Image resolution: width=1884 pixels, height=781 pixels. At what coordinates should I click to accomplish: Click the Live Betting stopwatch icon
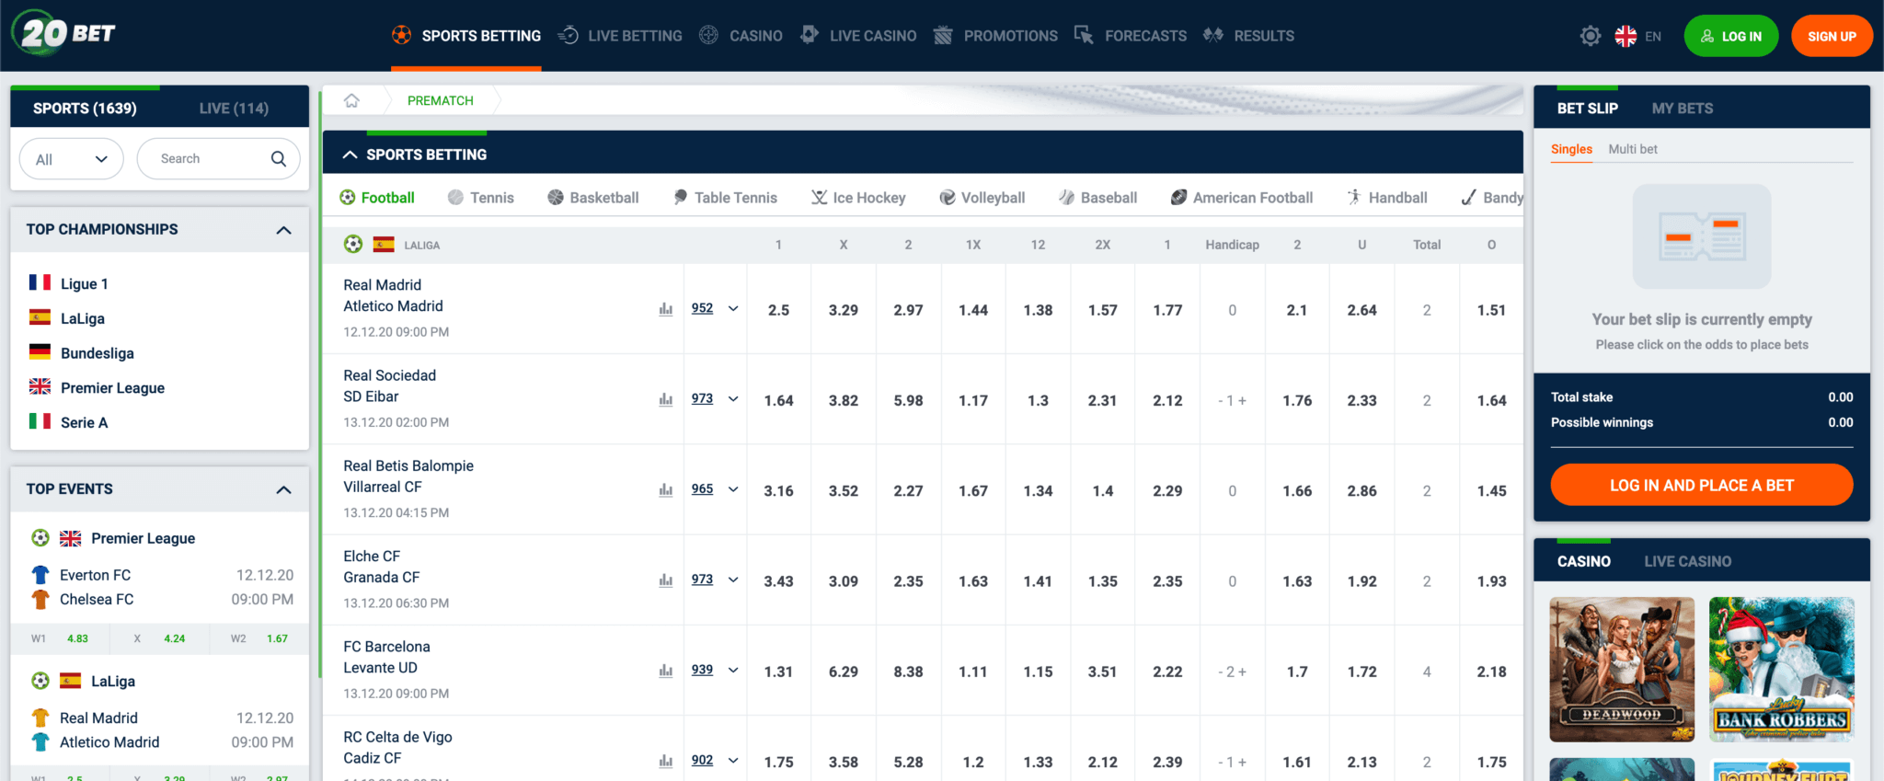point(569,35)
